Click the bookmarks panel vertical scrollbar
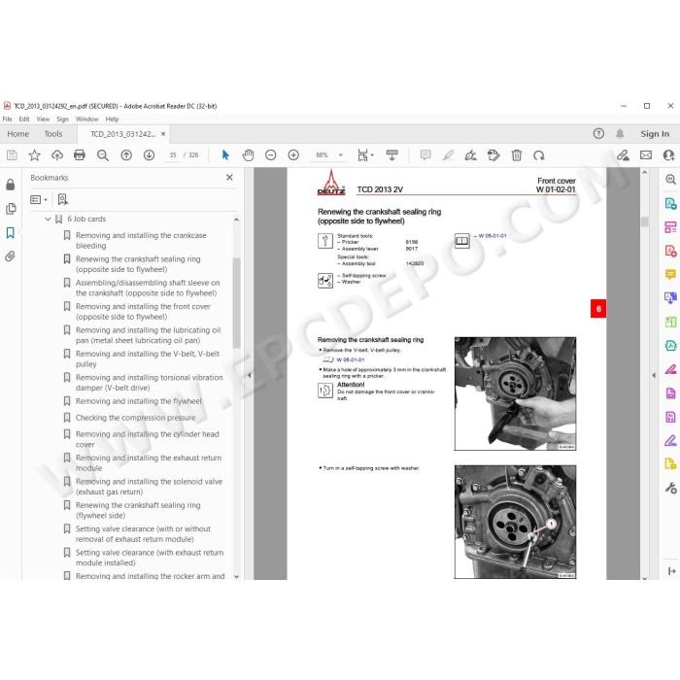Viewport: 680px width, 680px height. point(236,303)
